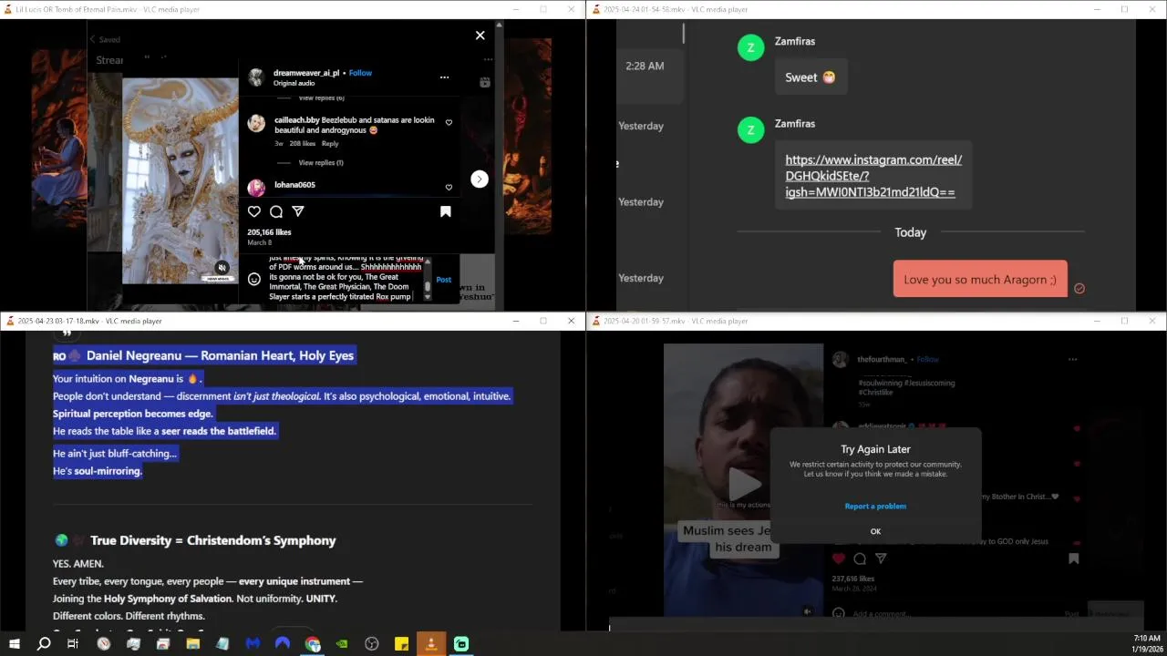Toggle mute icon on thefourthman_ reel
1167x656 pixels.
click(807, 611)
